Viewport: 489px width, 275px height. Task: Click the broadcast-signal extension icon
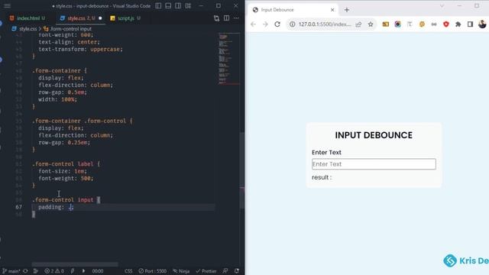pyautogui.click(x=434, y=24)
